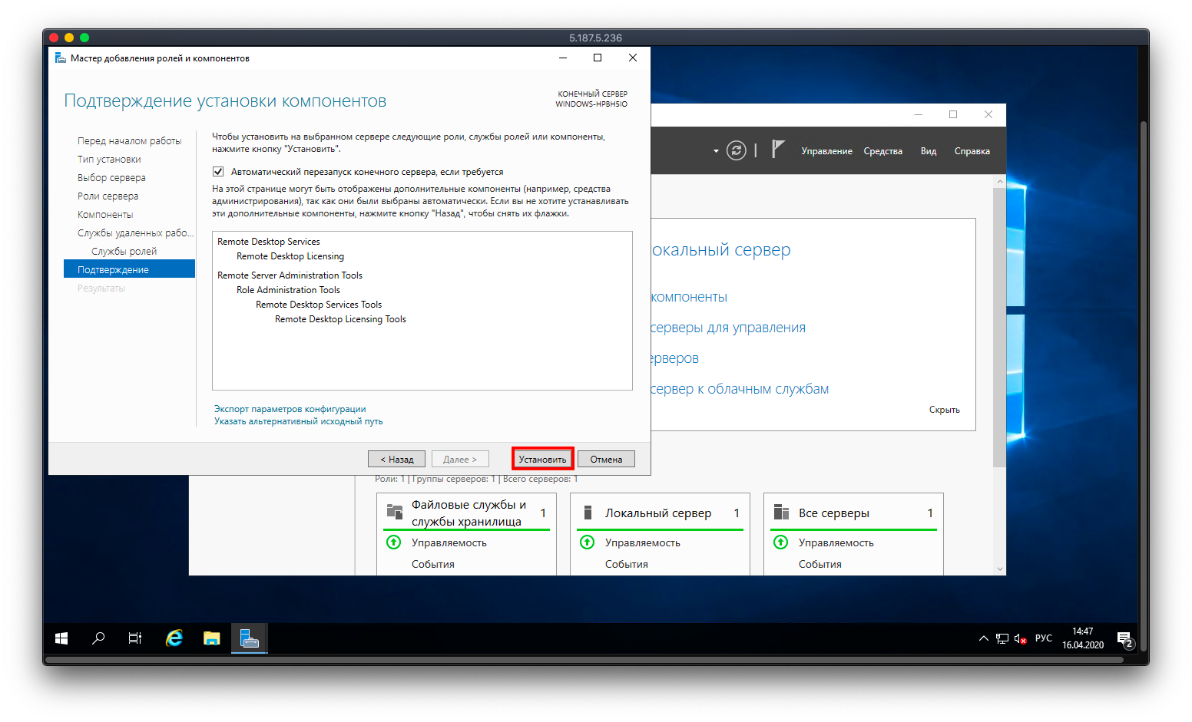This screenshot has width=1192, height=722.
Task: Launch Internet Explorer from taskbar
Action: tap(174, 638)
